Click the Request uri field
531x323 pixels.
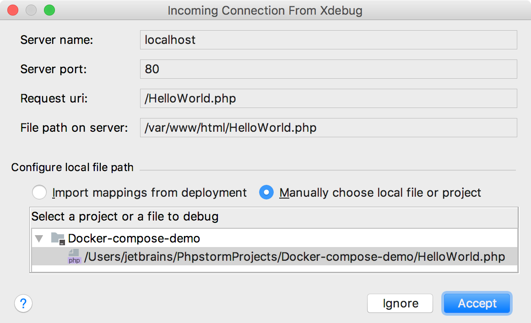328,98
